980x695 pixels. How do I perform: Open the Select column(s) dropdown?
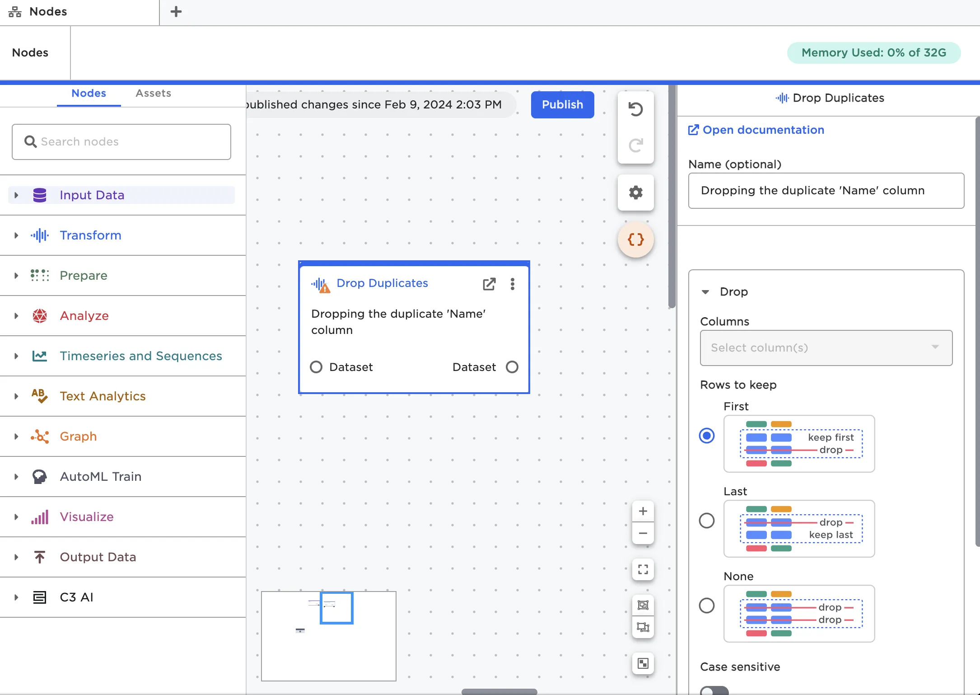click(826, 347)
